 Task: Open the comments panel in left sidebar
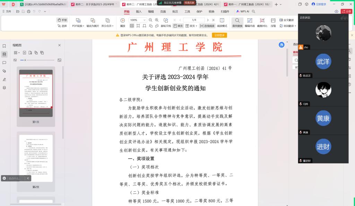pos(4,63)
